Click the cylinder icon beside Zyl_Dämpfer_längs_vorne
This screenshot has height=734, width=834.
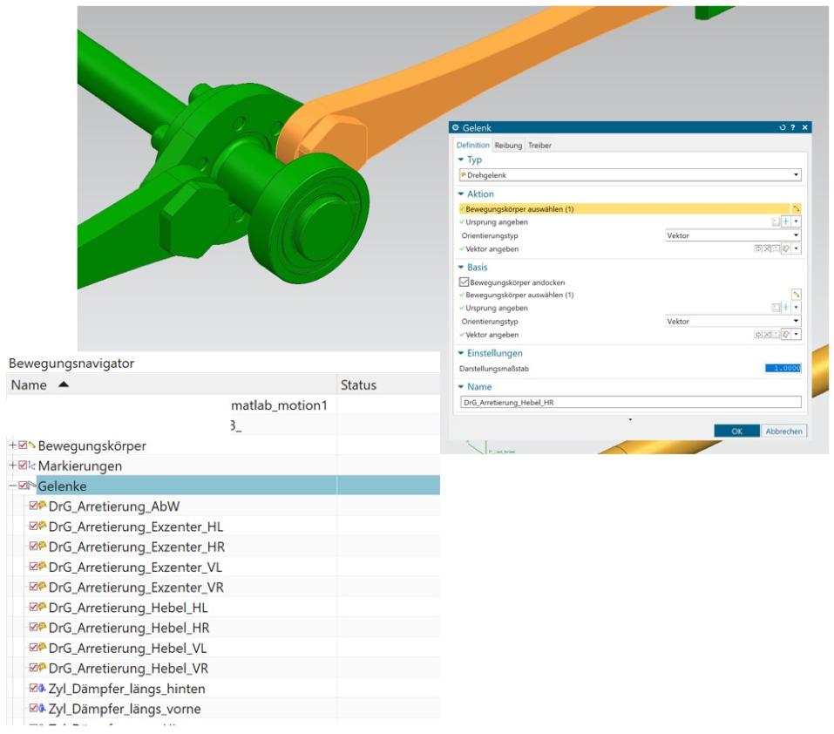43,708
